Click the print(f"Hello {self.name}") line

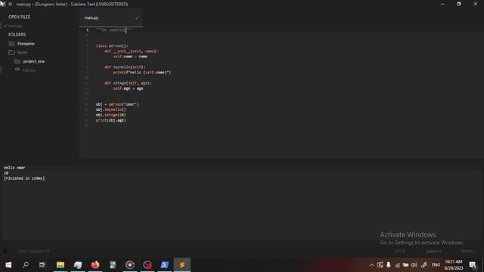tap(141, 73)
